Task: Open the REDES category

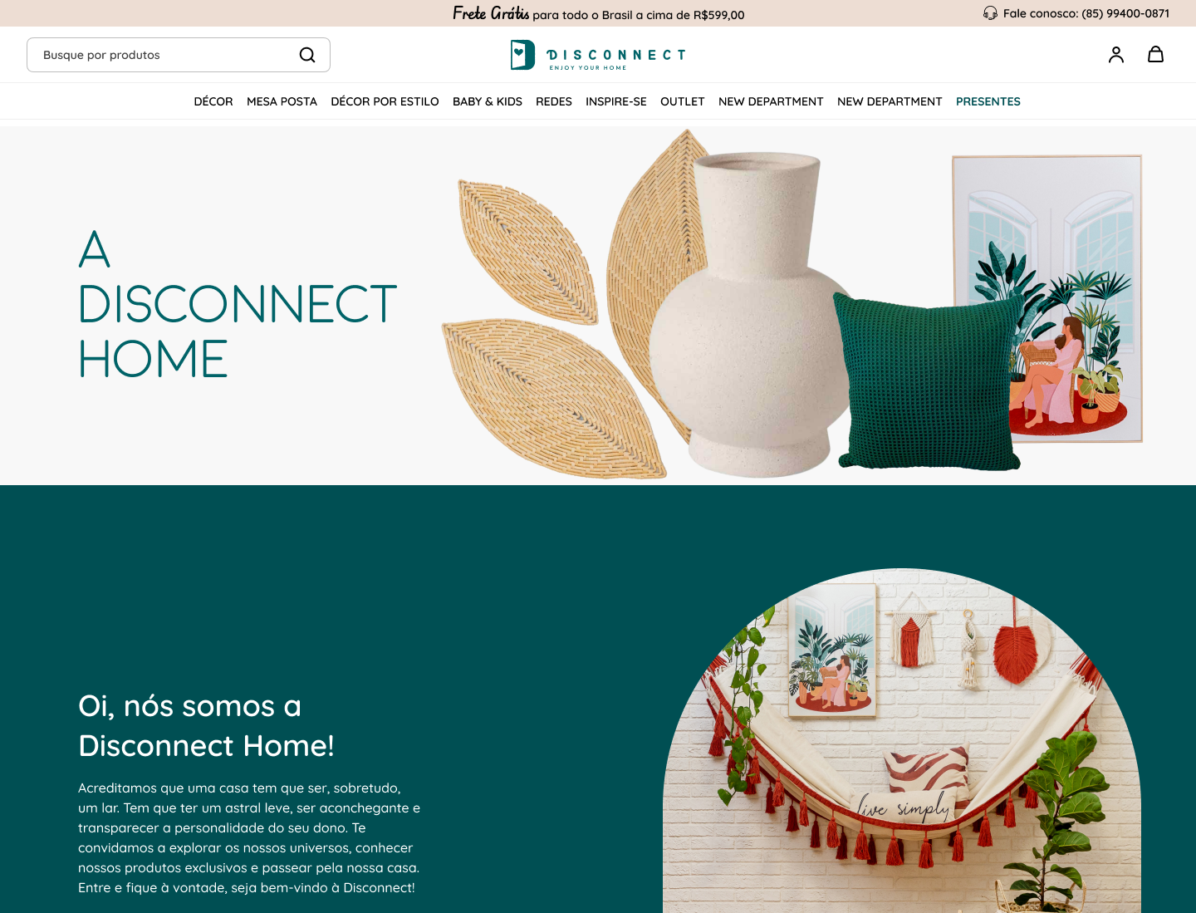Action: click(x=554, y=101)
